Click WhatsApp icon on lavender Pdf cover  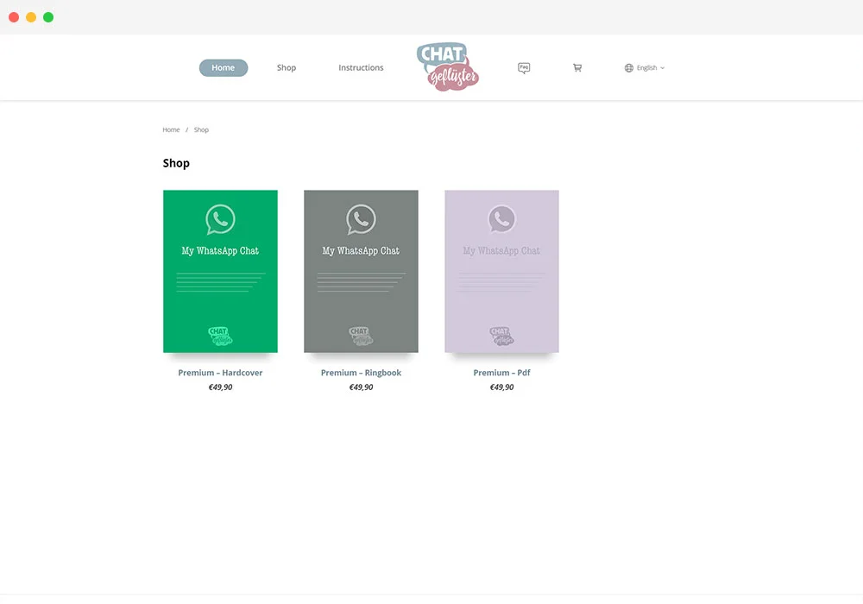(501, 218)
